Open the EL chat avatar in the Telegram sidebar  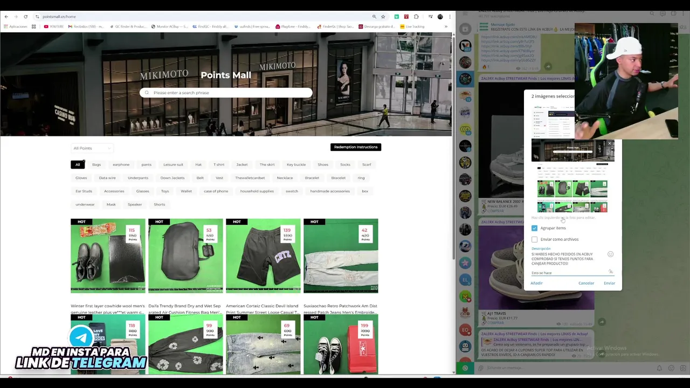[465, 280]
